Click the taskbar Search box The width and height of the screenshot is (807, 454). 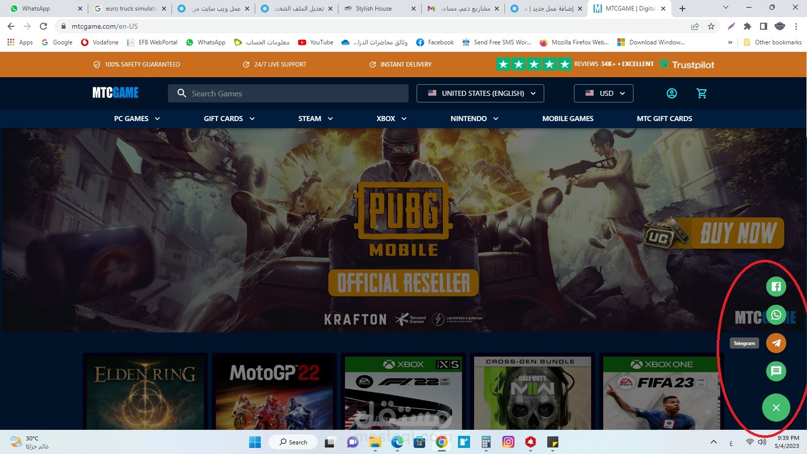(x=293, y=442)
